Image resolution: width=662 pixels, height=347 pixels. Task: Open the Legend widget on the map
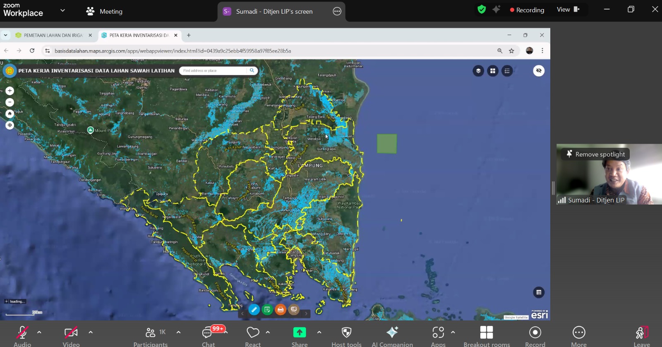pyautogui.click(x=507, y=71)
